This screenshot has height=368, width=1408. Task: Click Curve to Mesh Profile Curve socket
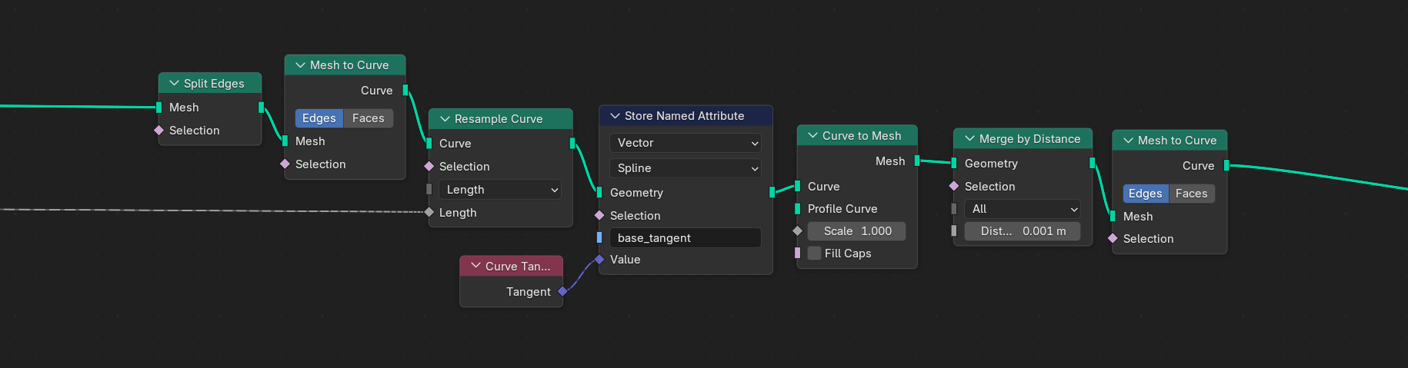coord(798,209)
